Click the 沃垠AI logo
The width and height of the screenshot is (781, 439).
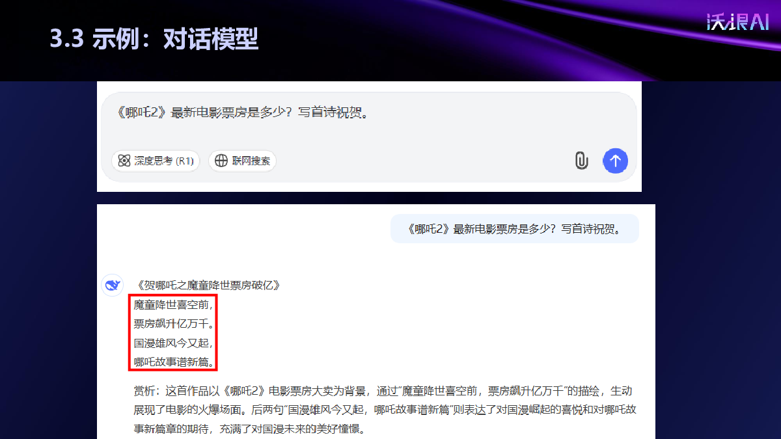738,23
